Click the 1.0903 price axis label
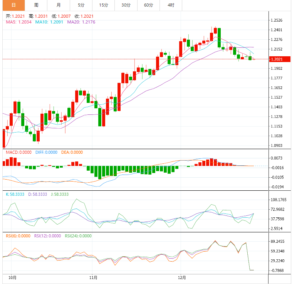292x284 pixels. point(277,145)
